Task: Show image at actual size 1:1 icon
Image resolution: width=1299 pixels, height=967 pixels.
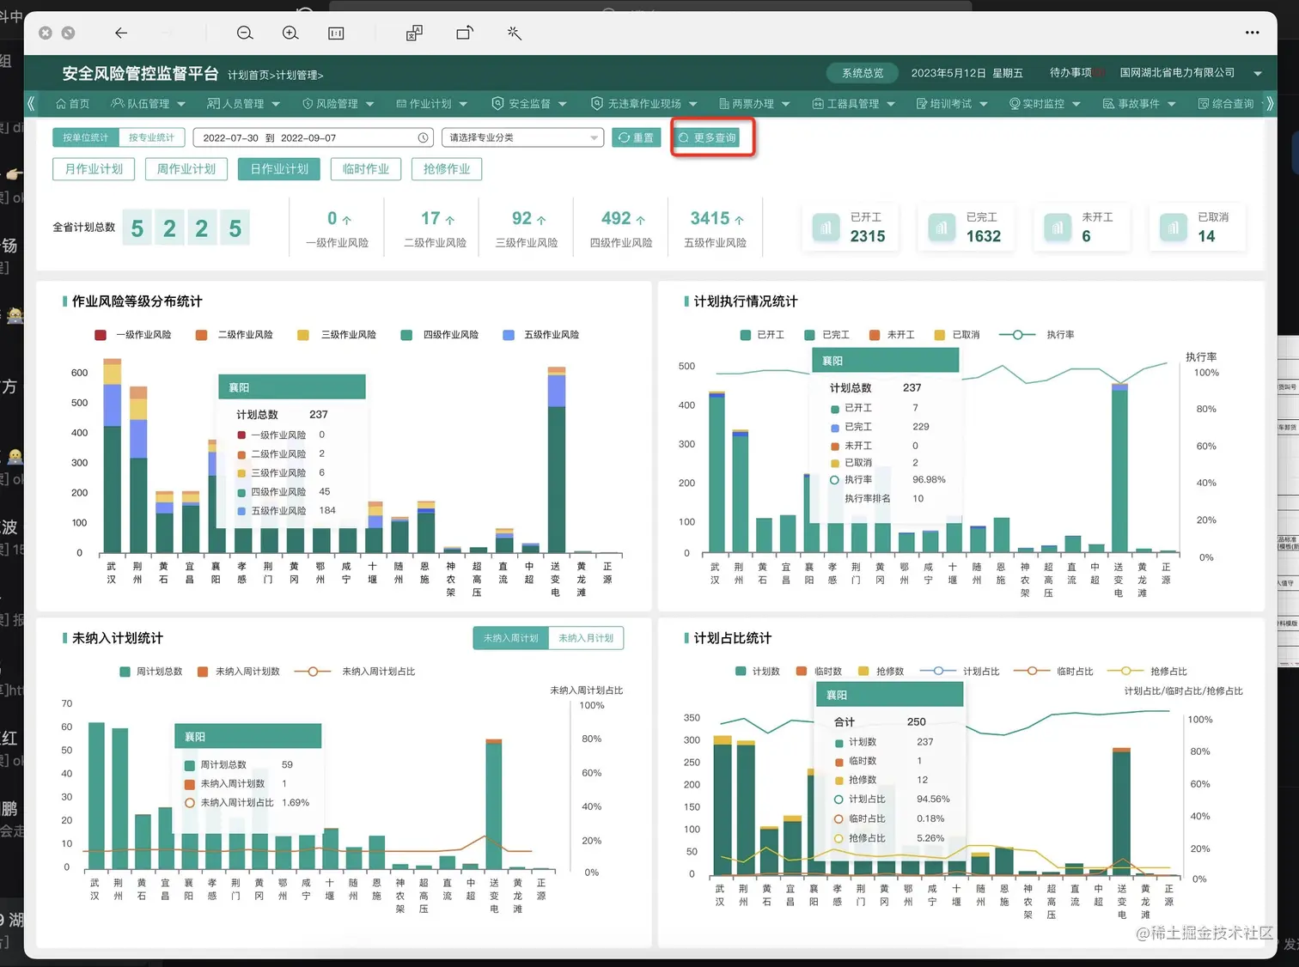Action: tap(336, 33)
